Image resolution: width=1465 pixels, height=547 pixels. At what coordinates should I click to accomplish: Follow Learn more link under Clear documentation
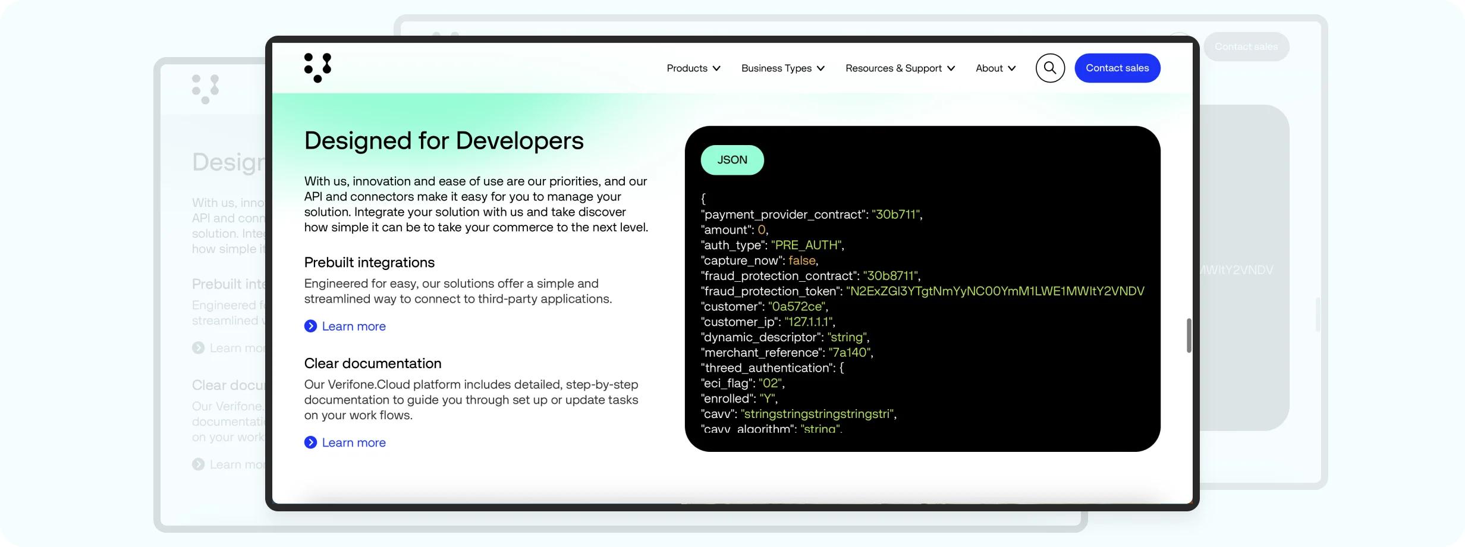point(354,442)
